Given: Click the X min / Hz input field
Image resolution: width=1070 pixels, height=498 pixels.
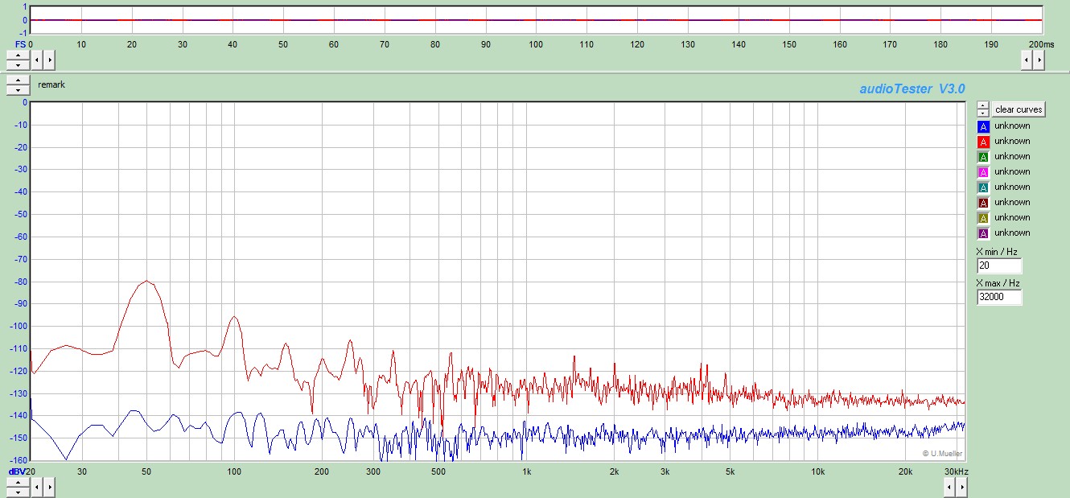Looking at the screenshot, I should [999, 266].
